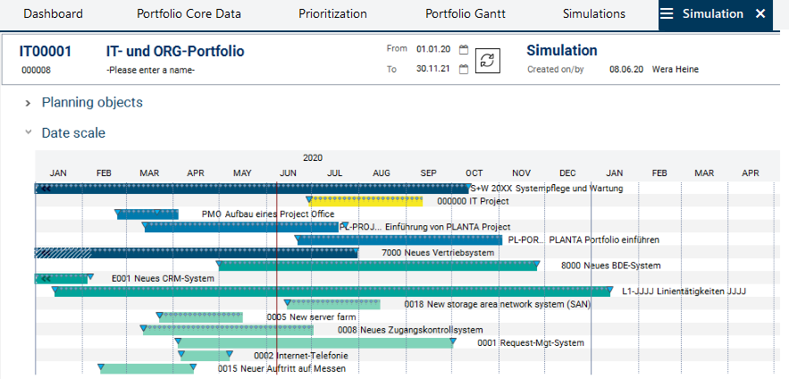Collapse the Date scale section
Viewport: 789px width, 379px height.
tap(29, 133)
